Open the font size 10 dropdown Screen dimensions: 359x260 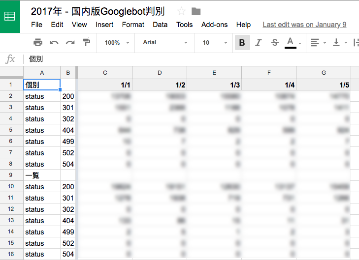[x=215, y=43]
